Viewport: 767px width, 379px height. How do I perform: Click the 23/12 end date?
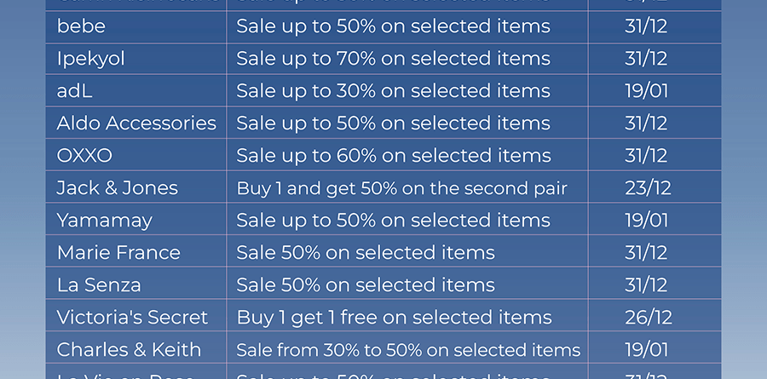(649, 188)
